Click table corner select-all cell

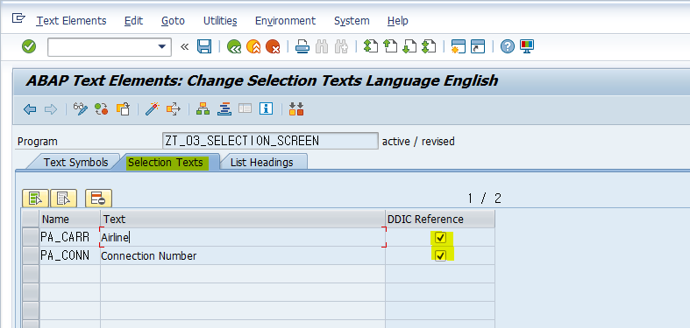pyautogui.click(x=31, y=219)
